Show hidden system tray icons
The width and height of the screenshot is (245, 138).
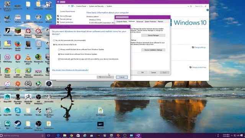tap(232, 135)
